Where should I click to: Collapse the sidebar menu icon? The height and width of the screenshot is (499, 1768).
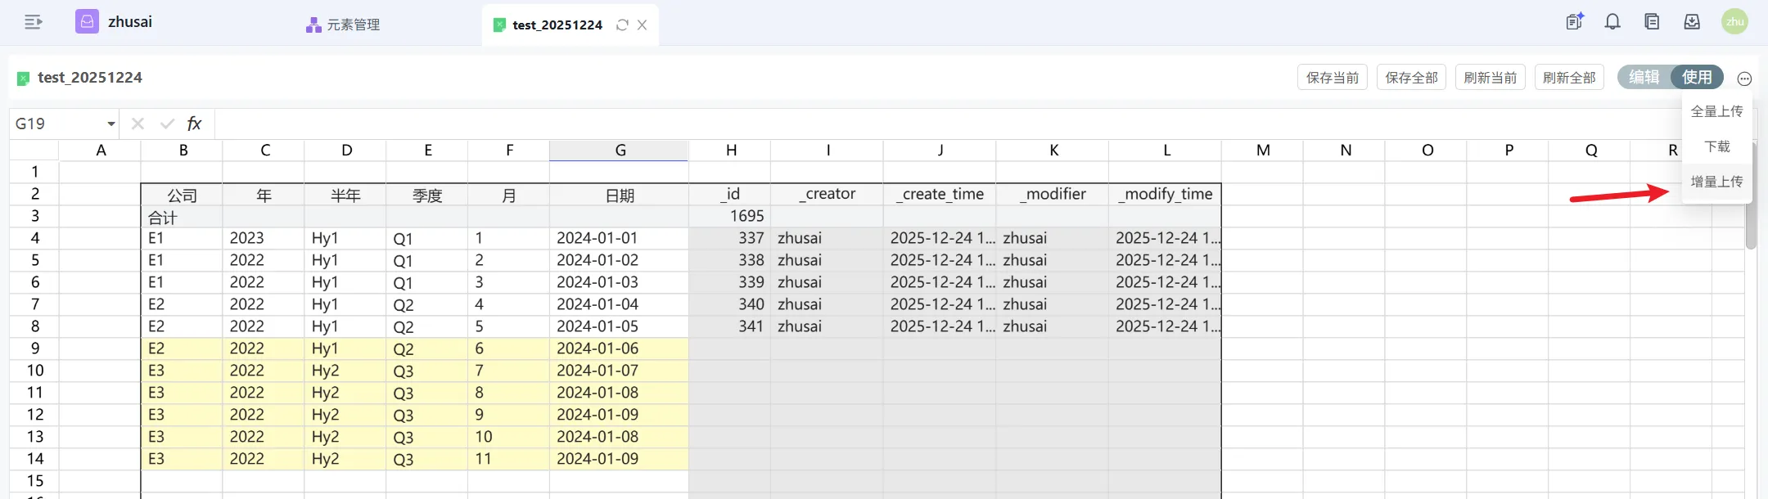pyautogui.click(x=33, y=22)
